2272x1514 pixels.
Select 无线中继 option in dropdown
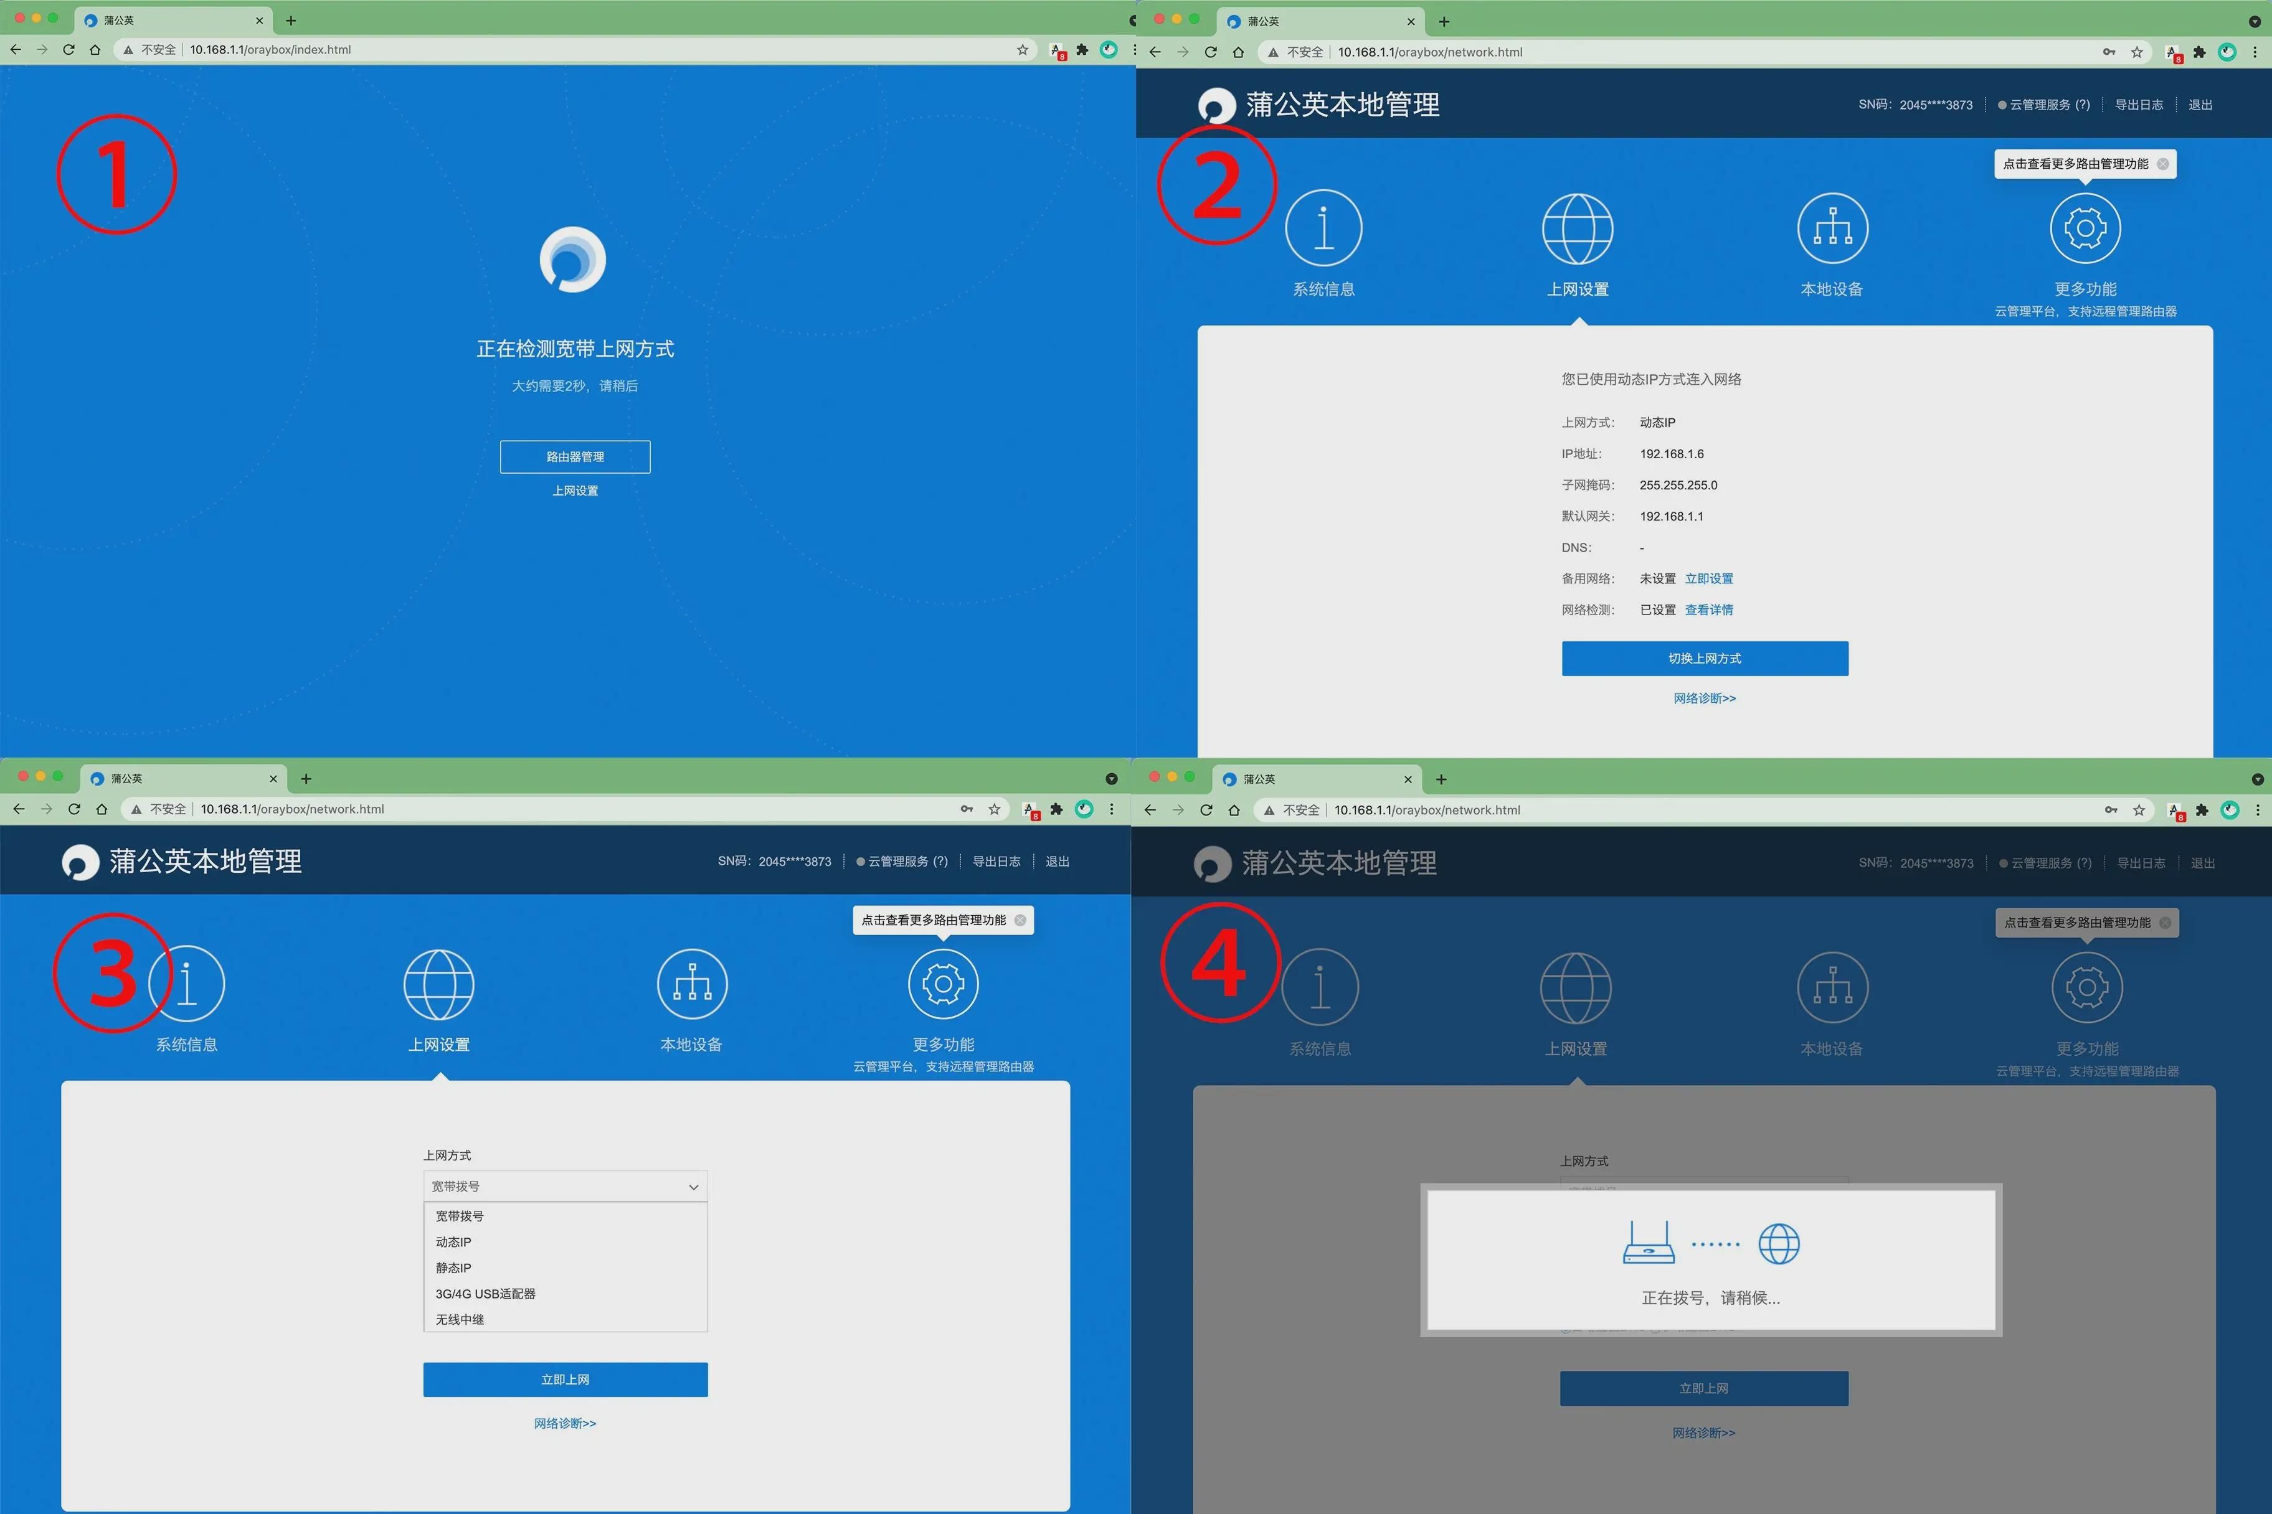[565, 1319]
